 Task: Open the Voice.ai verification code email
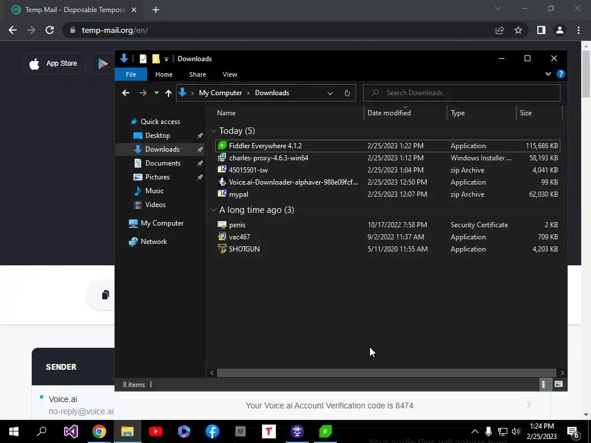291,405
